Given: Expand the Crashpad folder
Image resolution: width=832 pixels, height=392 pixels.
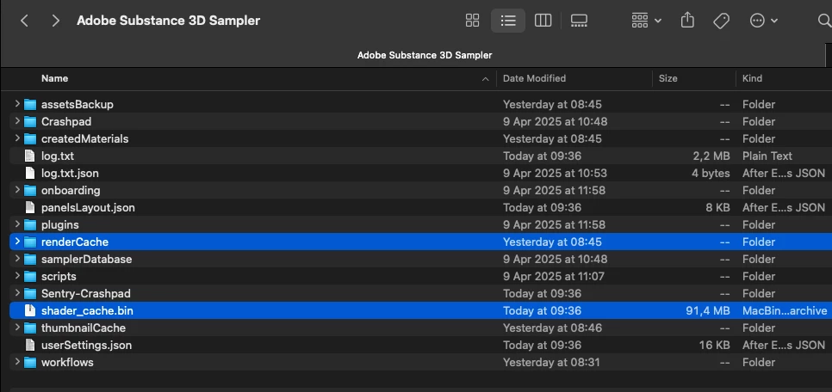Looking at the screenshot, I should tap(17, 121).
